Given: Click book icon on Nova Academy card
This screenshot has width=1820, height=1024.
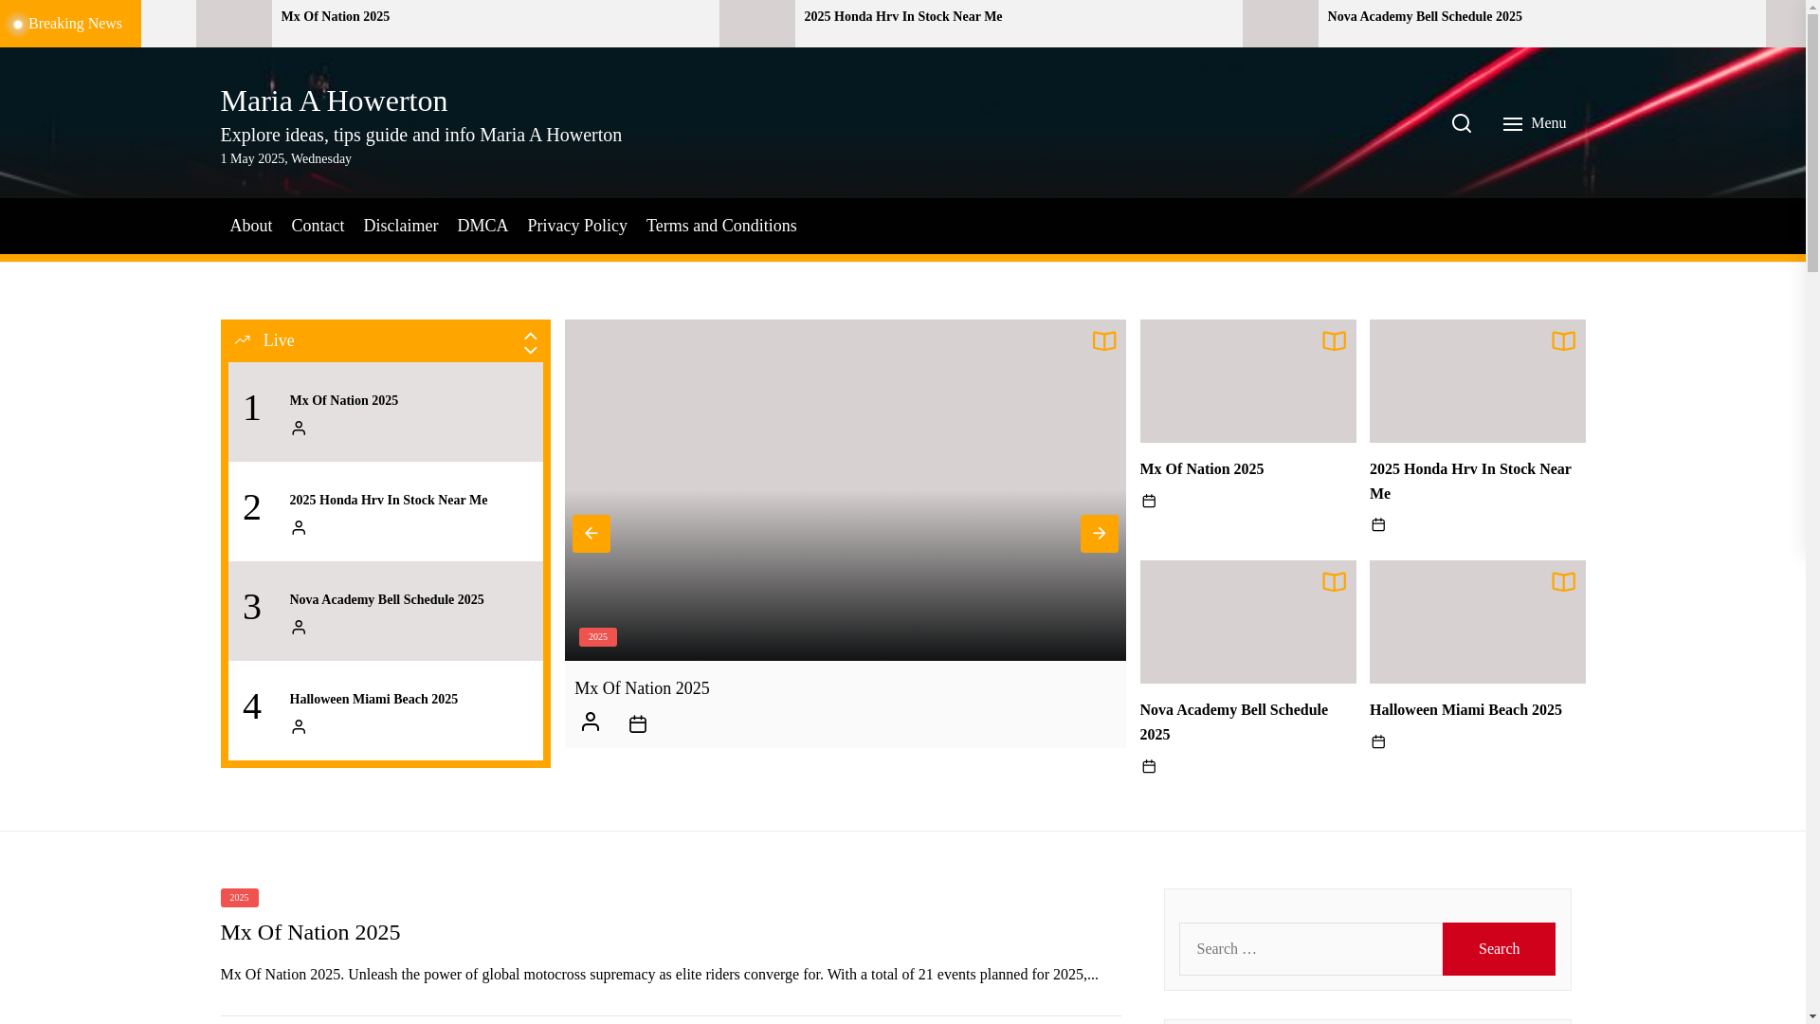Looking at the screenshot, I should coord(1334,582).
